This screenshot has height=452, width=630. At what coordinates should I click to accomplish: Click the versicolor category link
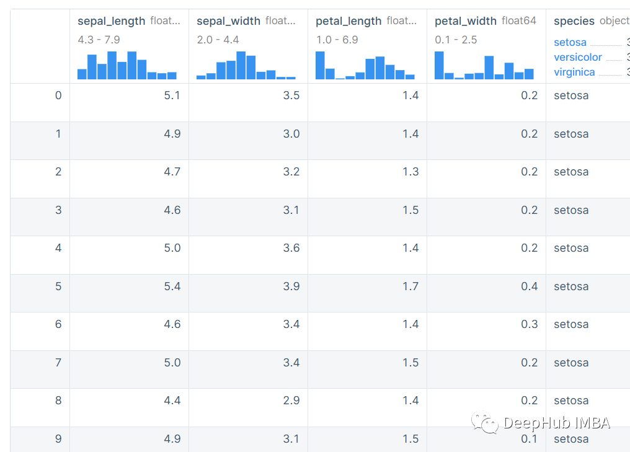click(x=578, y=57)
